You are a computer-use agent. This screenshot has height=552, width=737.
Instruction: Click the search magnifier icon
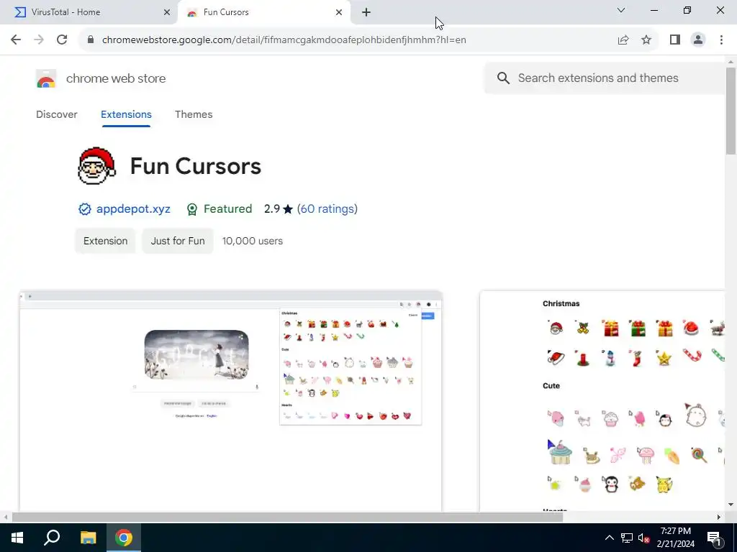coord(503,78)
